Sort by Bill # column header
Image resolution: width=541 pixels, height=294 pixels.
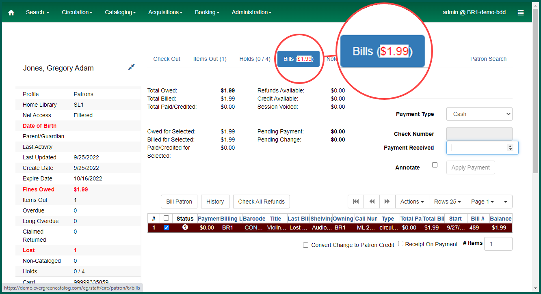(x=478, y=219)
